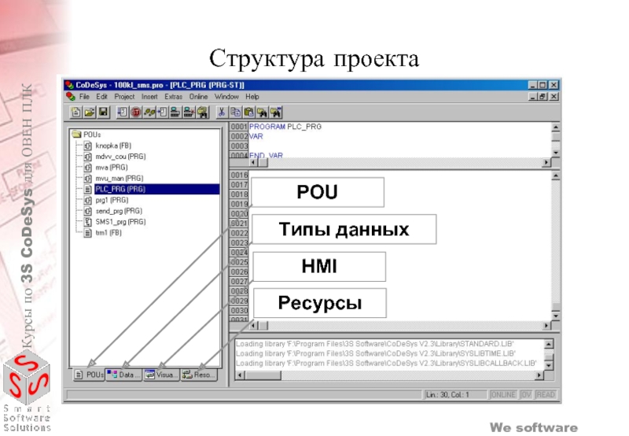Switch to the Resources tab

pos(199,375)
